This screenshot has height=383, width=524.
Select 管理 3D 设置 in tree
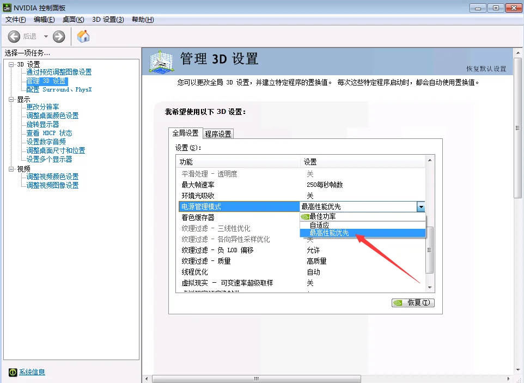click(47, 81)
